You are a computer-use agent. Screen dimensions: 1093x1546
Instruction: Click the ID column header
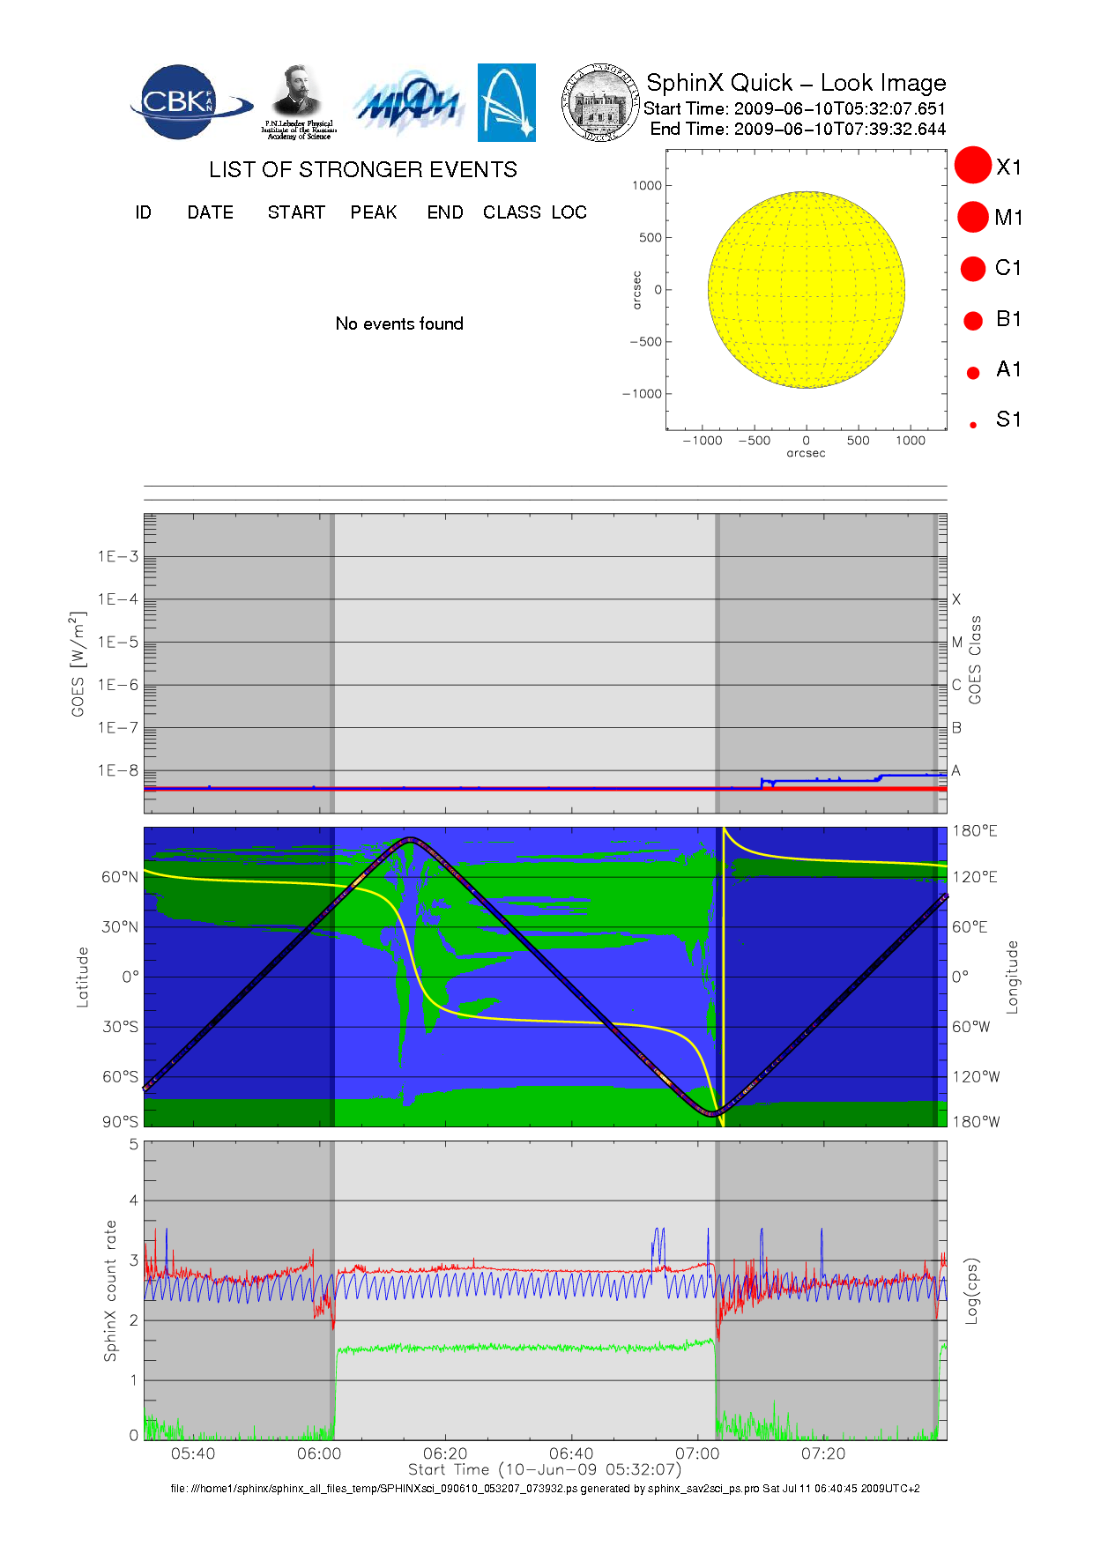[x=144, y=212]
